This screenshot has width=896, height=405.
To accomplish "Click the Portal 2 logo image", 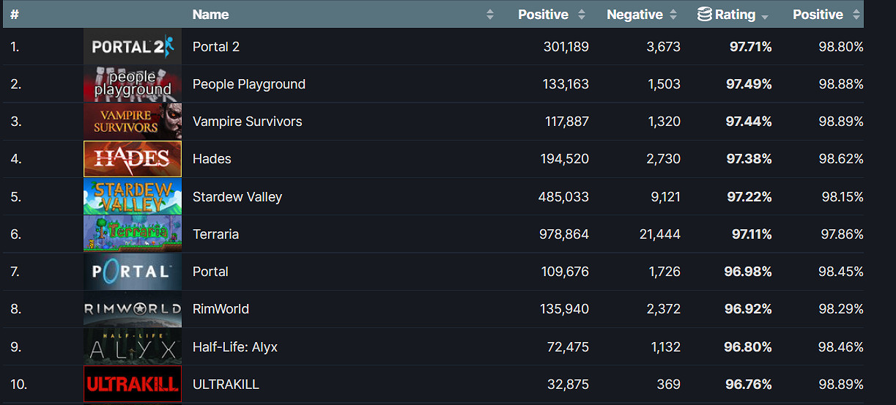I will pyautogui.click(x=133, y=47).
